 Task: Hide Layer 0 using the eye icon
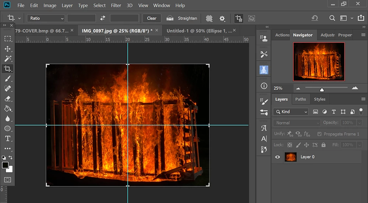(x=277, y=157)
